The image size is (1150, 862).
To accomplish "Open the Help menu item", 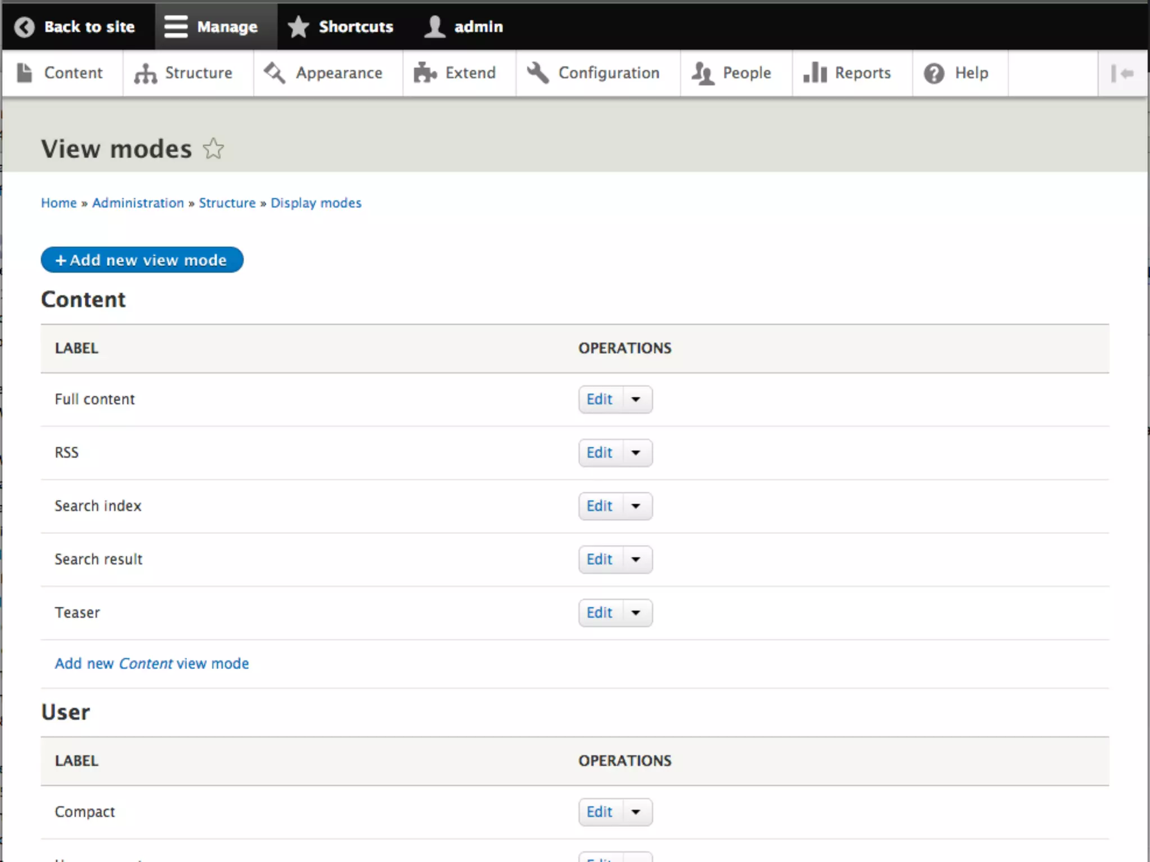I will [960, 74].
